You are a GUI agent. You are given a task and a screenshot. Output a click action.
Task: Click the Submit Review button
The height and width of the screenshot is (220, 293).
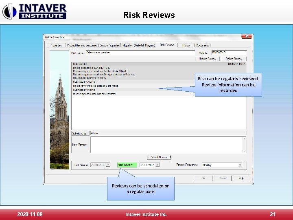tap(159, 157)
